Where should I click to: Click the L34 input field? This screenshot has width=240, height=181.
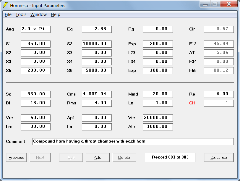(158, 62)
